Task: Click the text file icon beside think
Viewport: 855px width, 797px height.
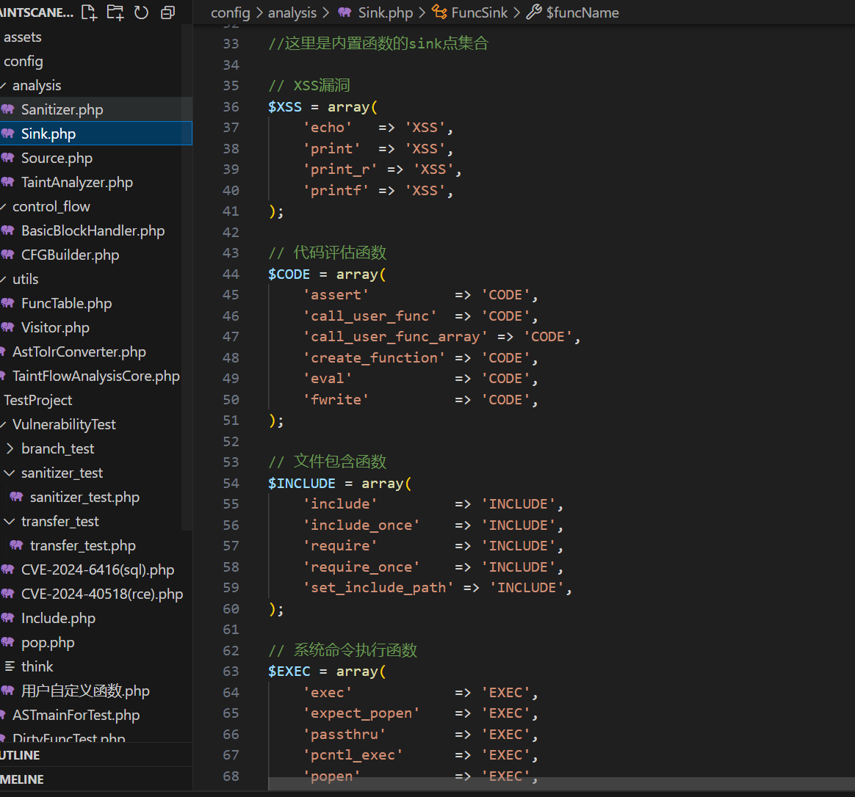Action: [x=10, y=666]
